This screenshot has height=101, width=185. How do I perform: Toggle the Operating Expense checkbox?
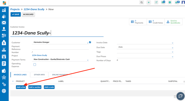35,65
